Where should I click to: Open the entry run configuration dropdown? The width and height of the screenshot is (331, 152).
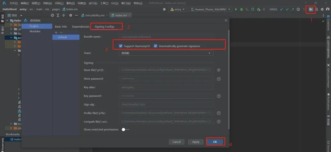tap(178, 9)
